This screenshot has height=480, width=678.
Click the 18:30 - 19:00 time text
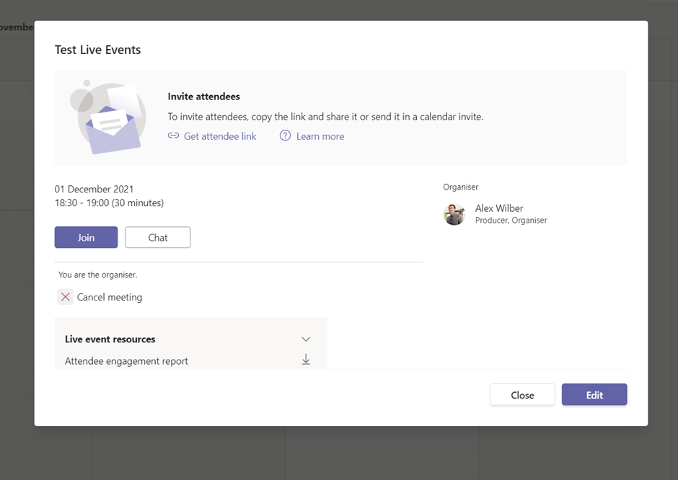pyautogui.click(x=109, y=203)
